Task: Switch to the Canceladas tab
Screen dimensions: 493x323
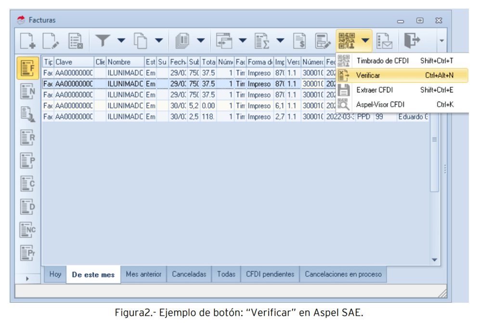Action: (189, 274)
